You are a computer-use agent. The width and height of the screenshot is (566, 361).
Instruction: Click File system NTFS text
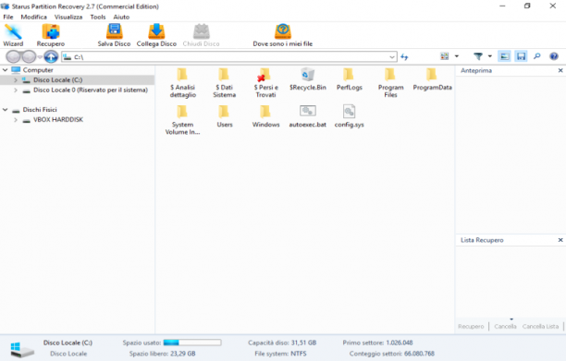[280, 354]
